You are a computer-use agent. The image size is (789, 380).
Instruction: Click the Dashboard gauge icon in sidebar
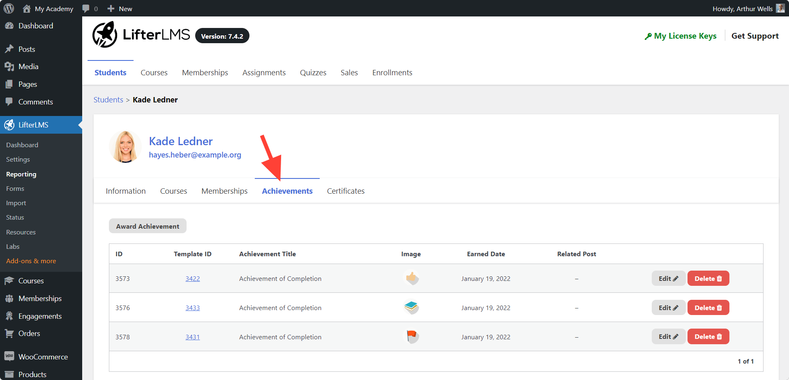pyautogui.click(x=9, y=25)
